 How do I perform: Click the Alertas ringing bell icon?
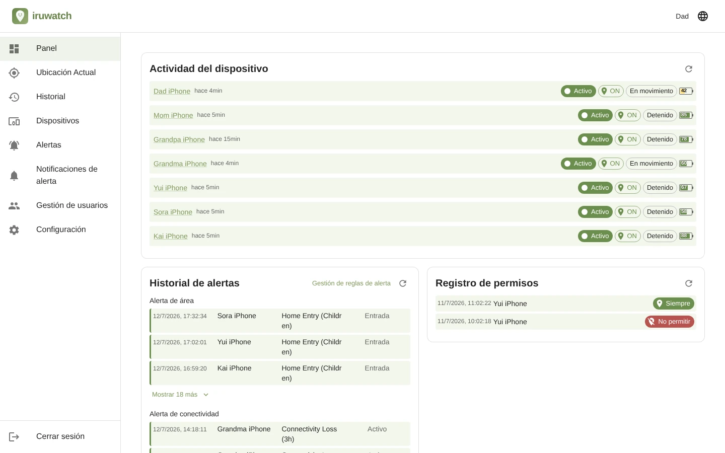click(x=14, y=145)
